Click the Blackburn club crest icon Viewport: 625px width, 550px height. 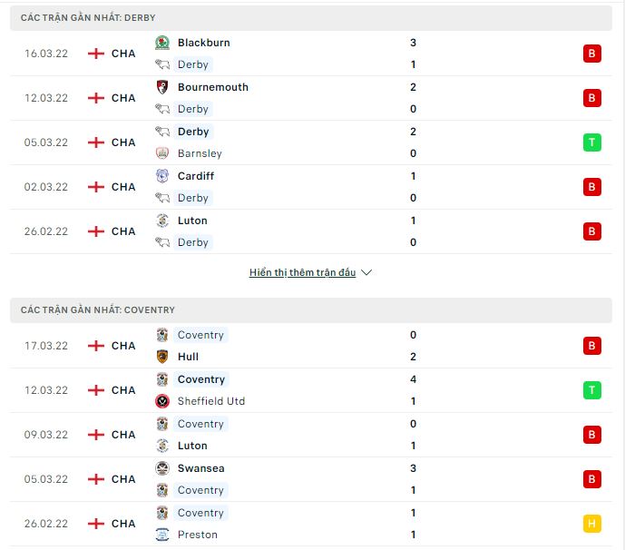pyautogui.click(x=162, y=43)
